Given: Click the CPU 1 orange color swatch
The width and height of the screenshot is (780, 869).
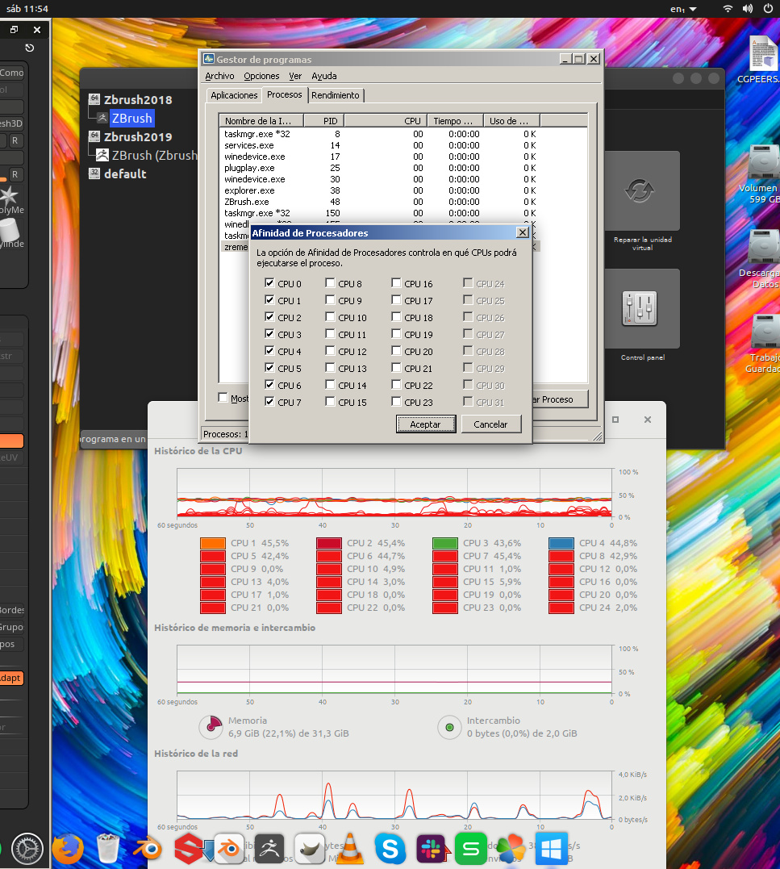Looking at the screenshot, I should (x=212, y=543).
